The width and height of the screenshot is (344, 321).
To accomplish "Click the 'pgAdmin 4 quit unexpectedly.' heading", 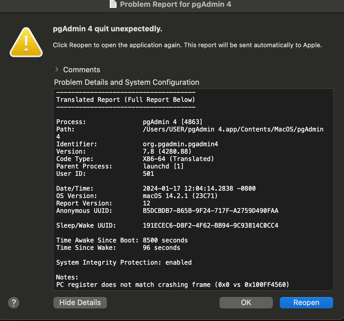I will coord(107,29).
